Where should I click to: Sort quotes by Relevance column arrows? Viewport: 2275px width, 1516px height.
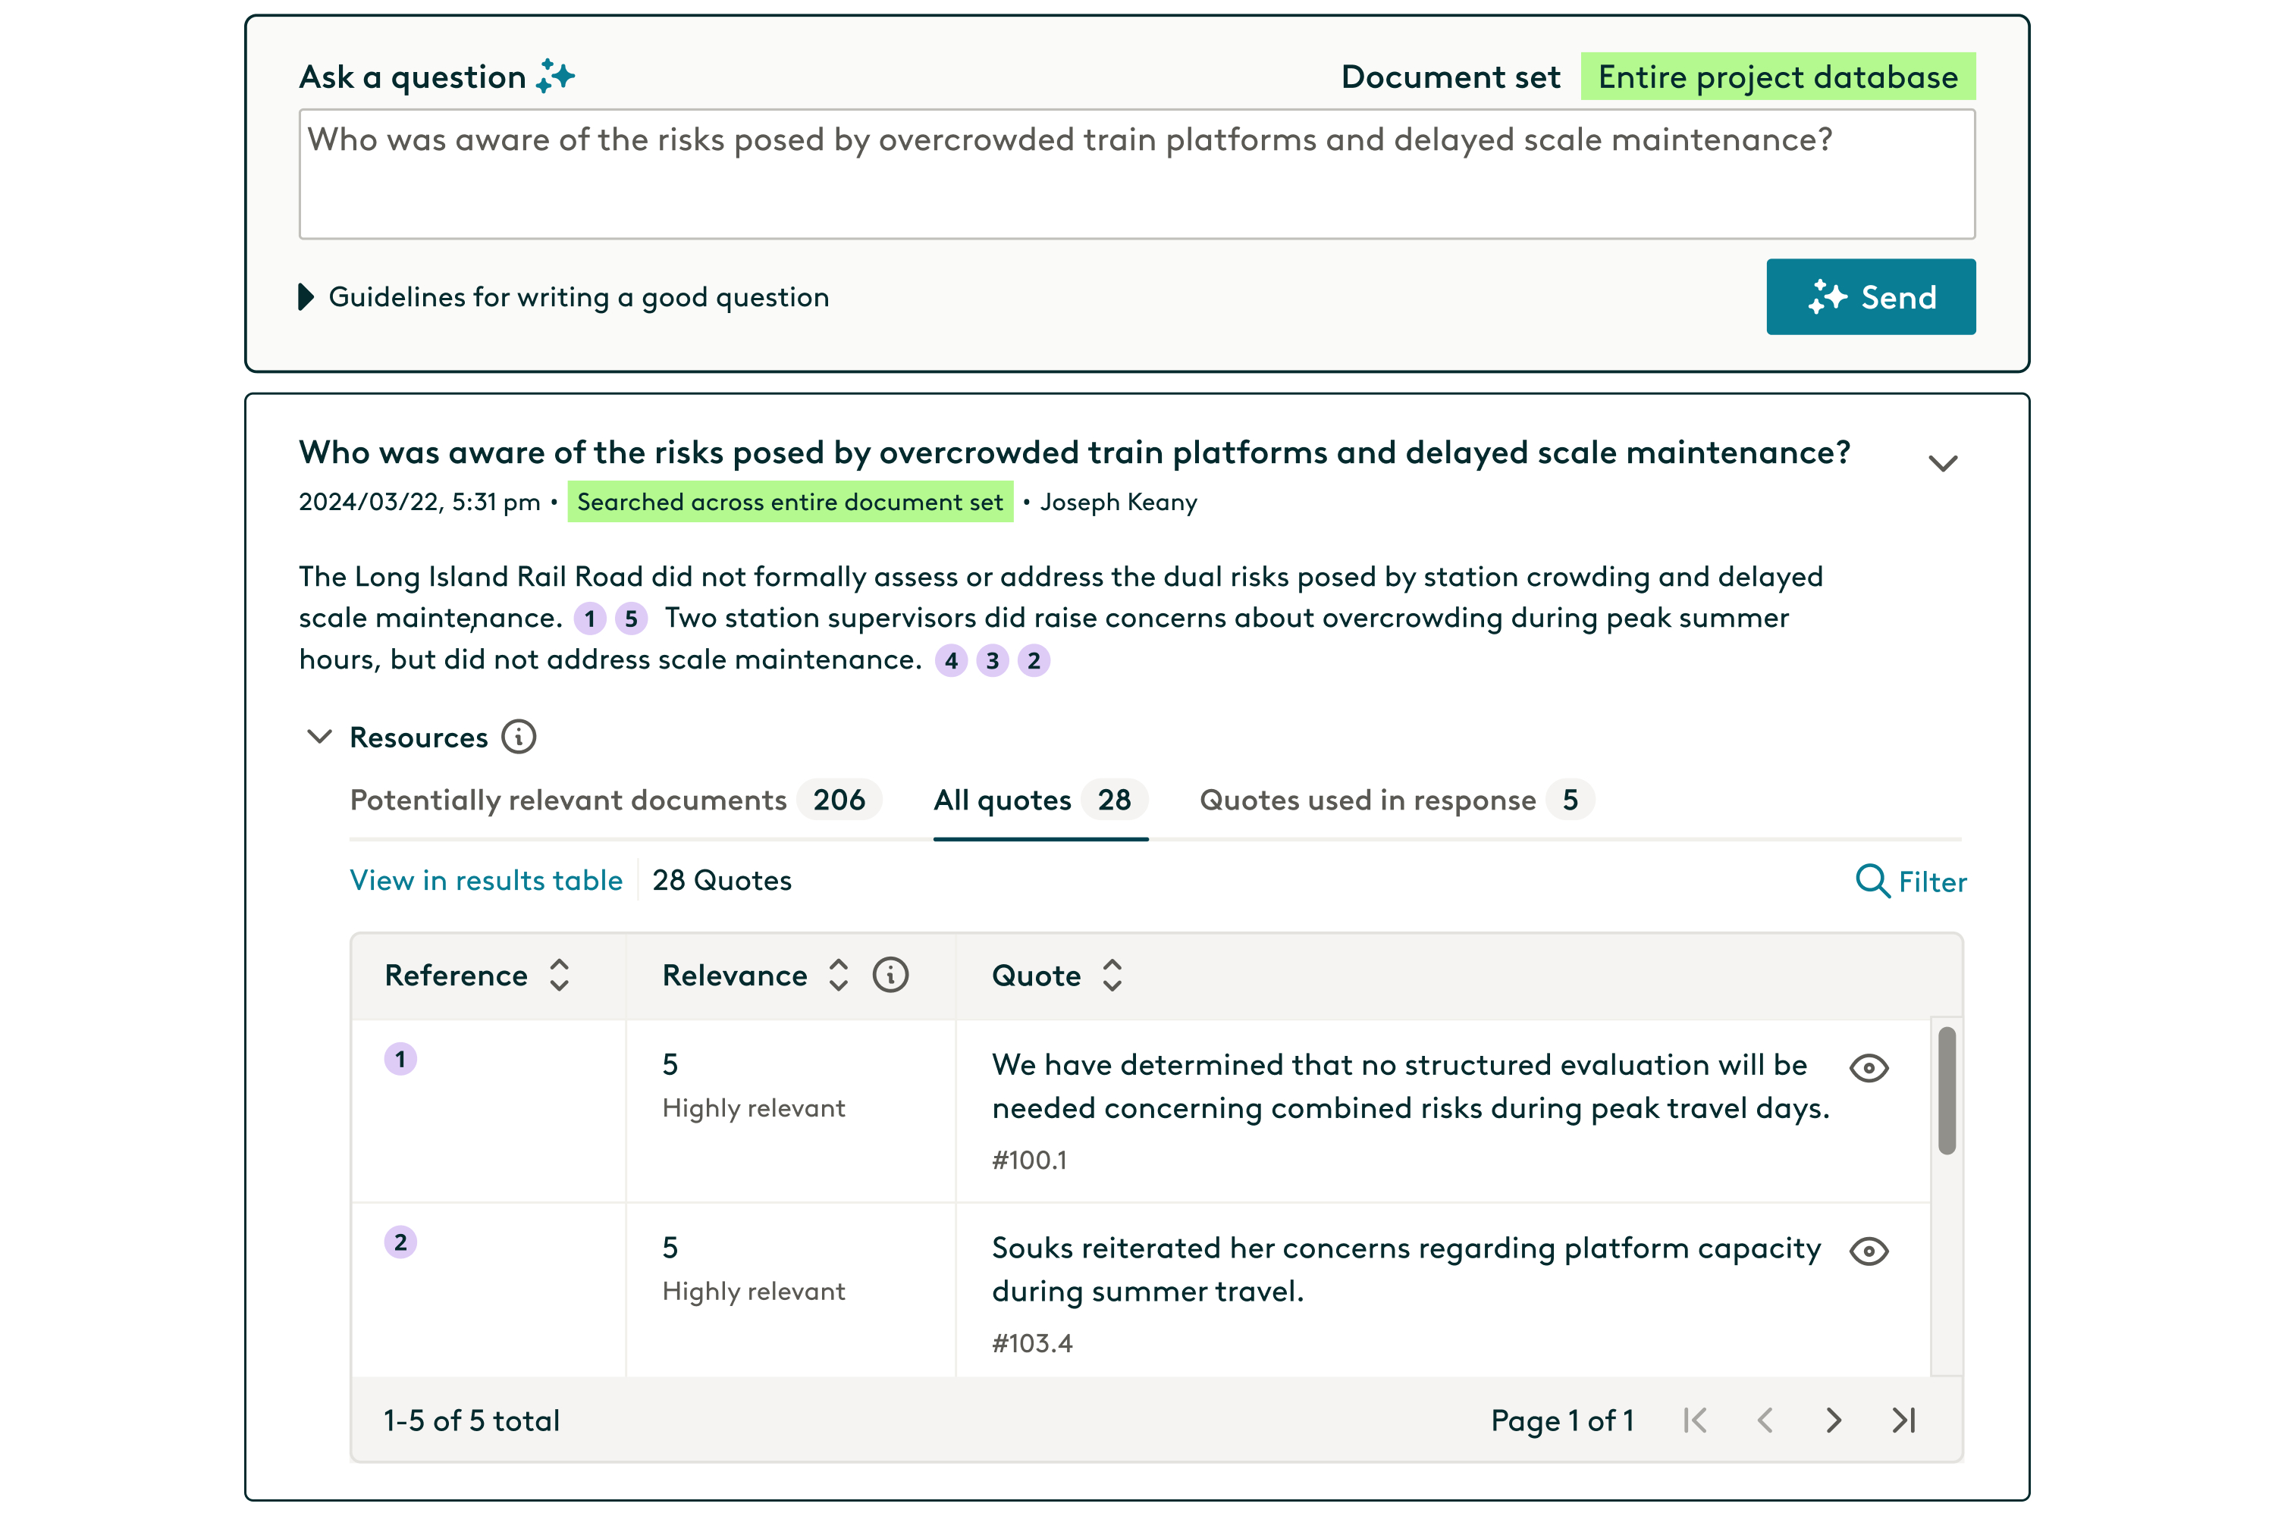click(x=838, y=975)
